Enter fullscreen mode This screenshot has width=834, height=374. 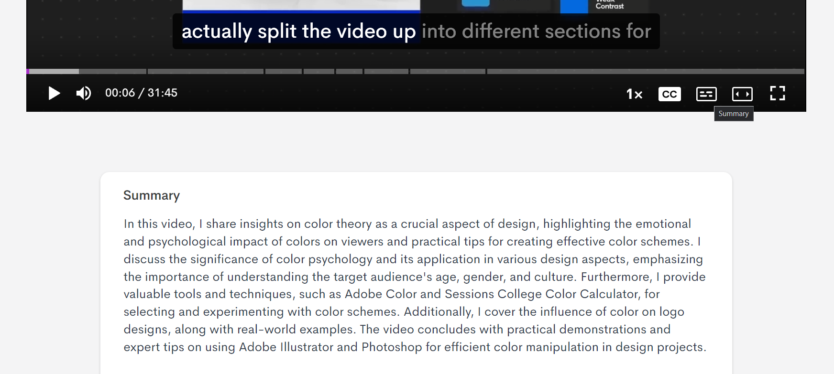[778, 93]
